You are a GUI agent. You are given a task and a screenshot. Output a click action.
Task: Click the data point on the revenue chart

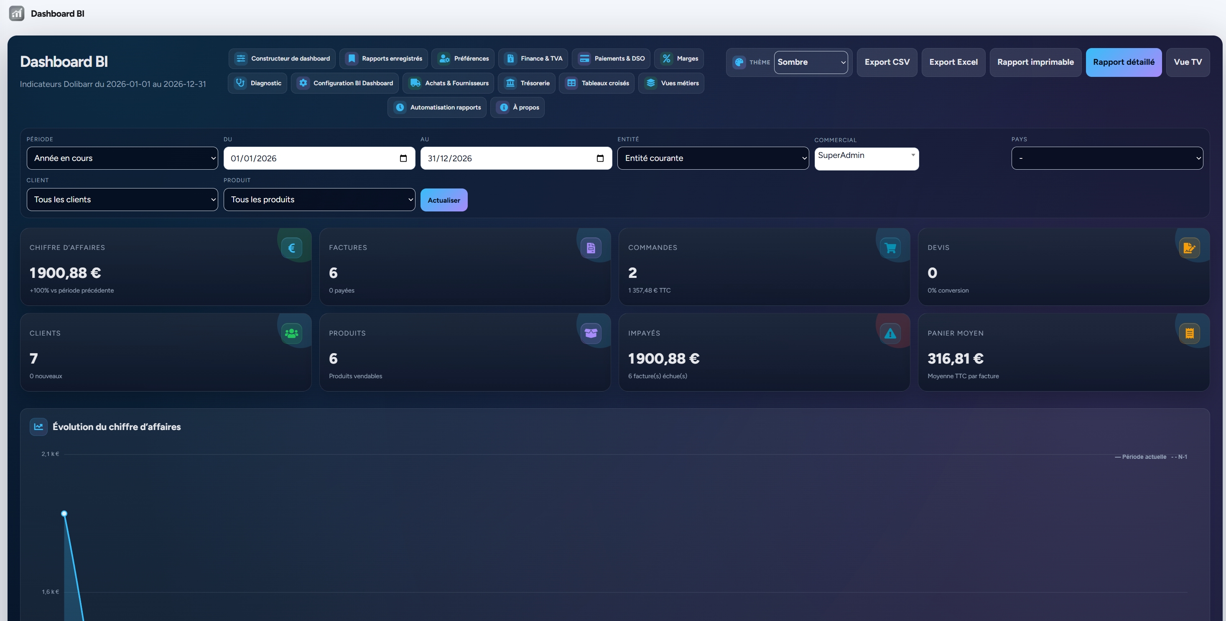[64, 514]
